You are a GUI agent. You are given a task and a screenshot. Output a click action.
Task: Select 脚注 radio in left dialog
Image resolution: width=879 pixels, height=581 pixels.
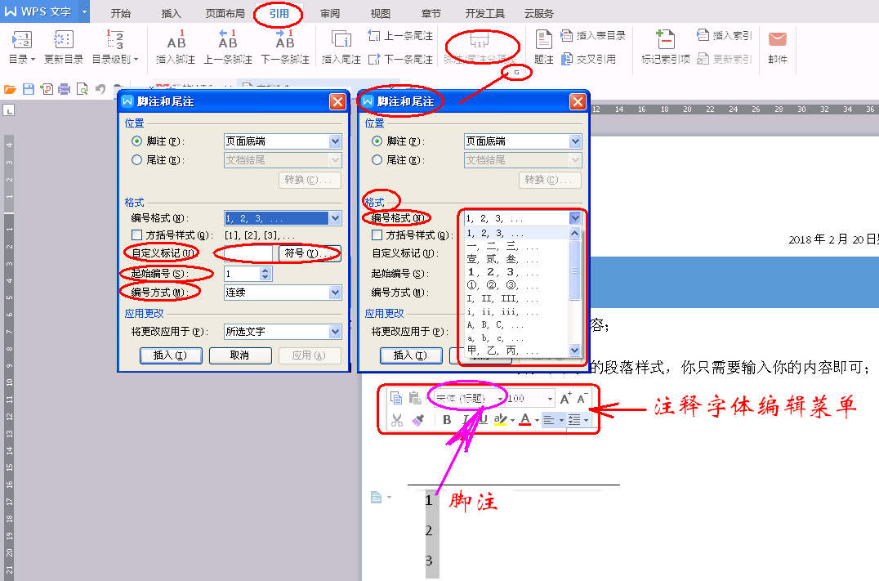pyautogui.click(x=136, y=141)
